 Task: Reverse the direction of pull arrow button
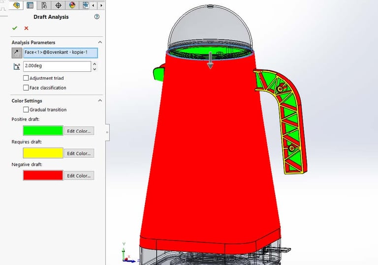click(x=17, y=53)
